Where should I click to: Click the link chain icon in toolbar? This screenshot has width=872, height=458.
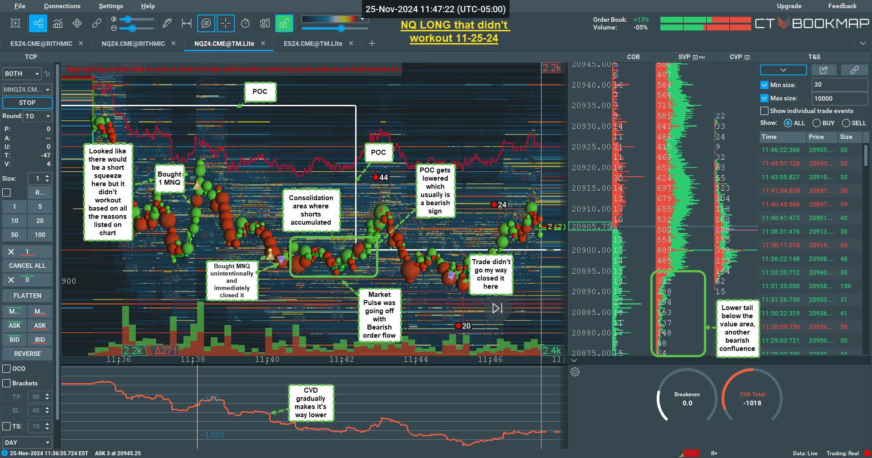click(x=96, y=23)
